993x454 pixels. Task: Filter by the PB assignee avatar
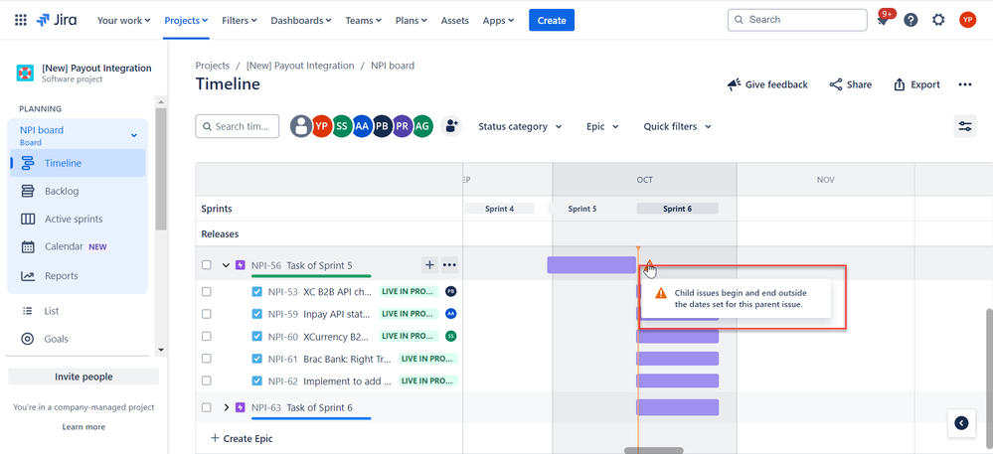[x=382, y=126]
